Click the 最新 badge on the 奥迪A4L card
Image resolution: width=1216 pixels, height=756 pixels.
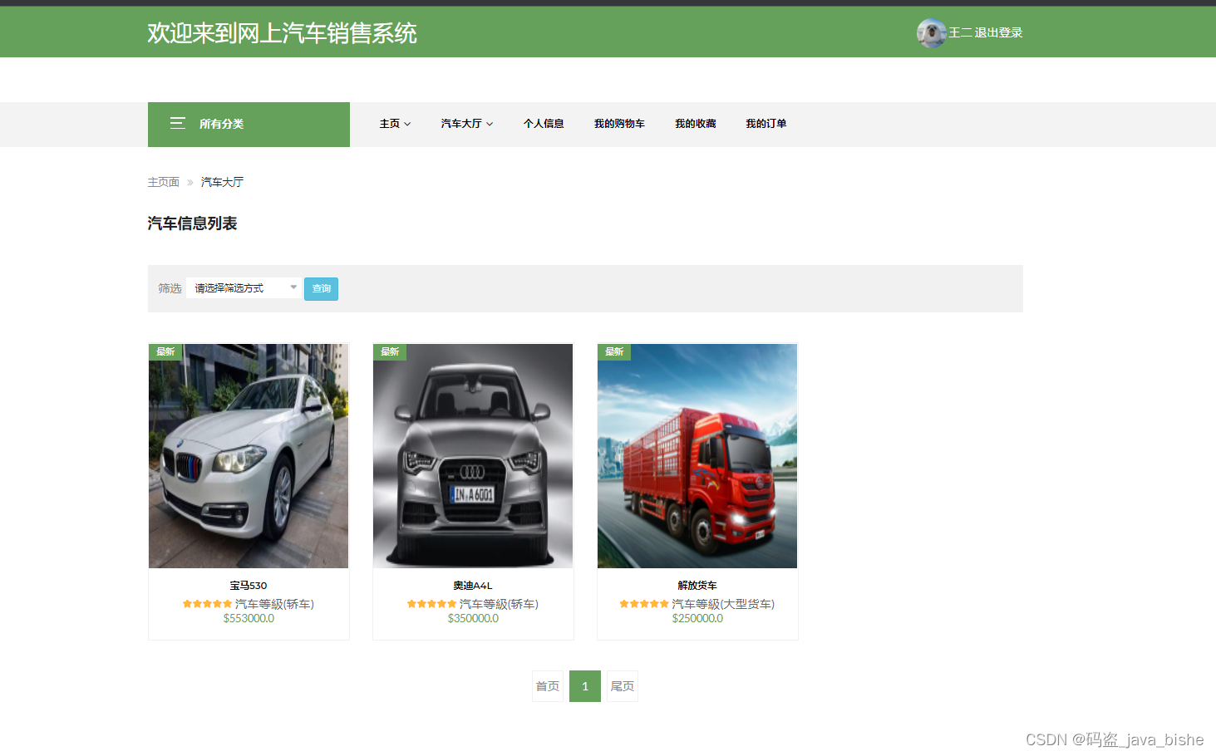[x=390, y=352]
